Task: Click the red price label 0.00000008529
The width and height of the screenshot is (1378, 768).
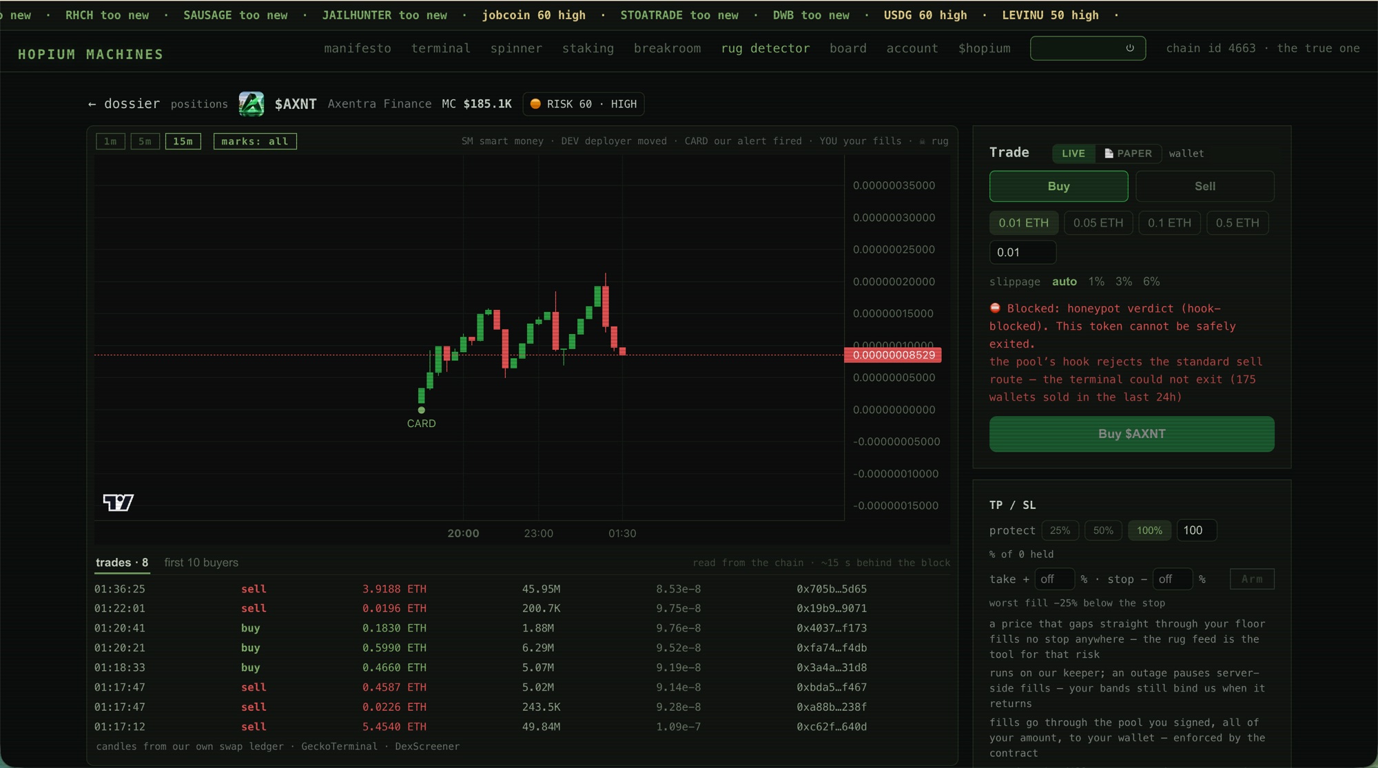Action: coord(893,355)
